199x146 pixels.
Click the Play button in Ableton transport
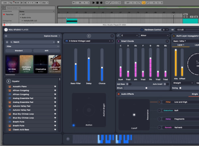(x=94, y=3)
